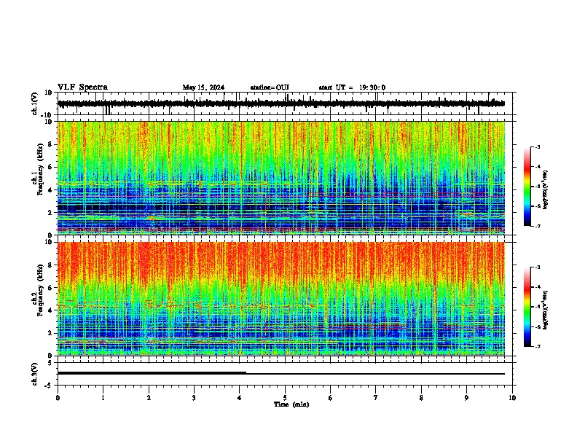Screen dimensions: 577x446
Task: Click the time axis tick label "7"
Action: click(x=376, y=398)
